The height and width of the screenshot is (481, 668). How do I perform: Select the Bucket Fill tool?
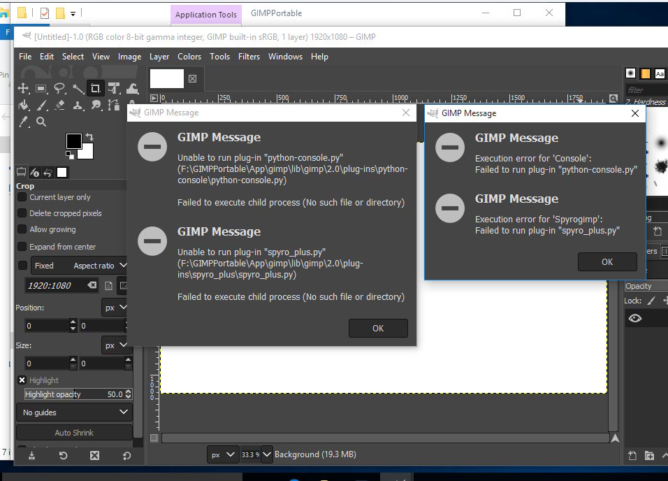coord(23,105)
